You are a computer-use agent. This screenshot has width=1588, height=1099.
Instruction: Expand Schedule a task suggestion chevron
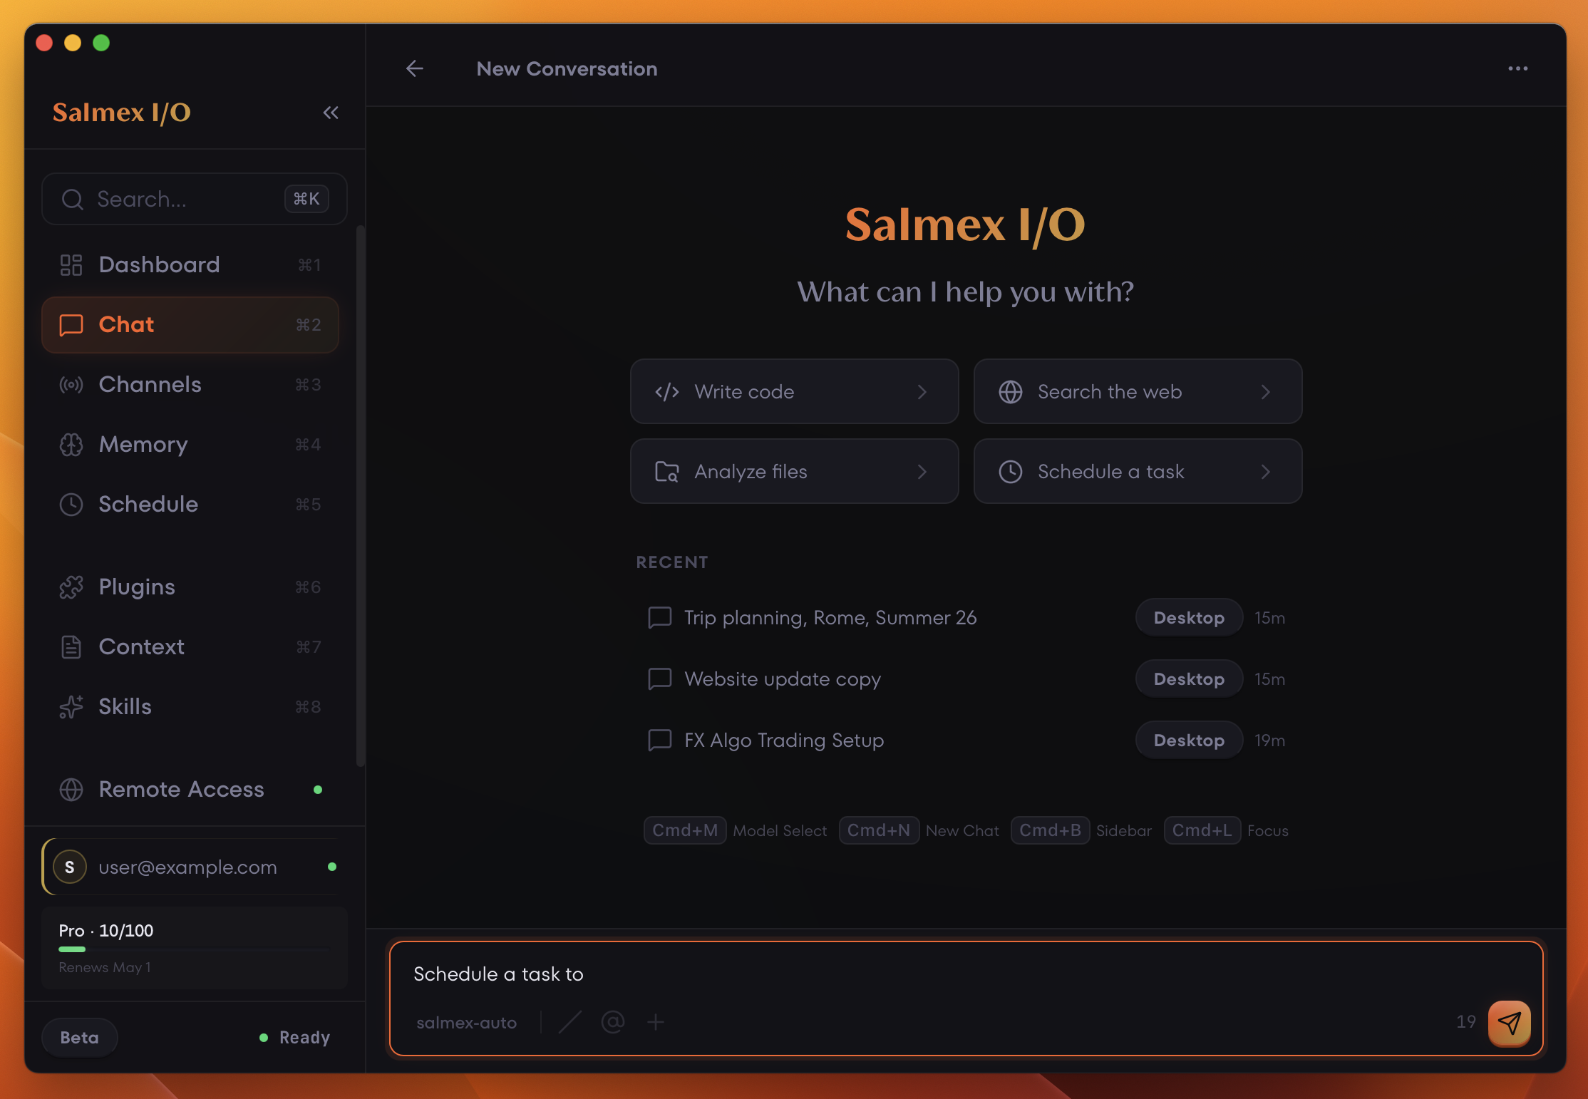point(1266,471)
